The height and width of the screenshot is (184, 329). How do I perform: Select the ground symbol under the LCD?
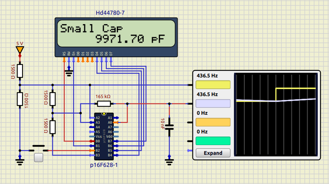(69, 72)
